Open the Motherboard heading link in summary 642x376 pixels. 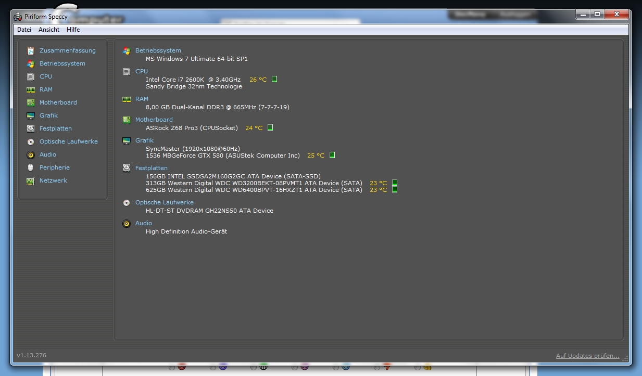(154, 120)
